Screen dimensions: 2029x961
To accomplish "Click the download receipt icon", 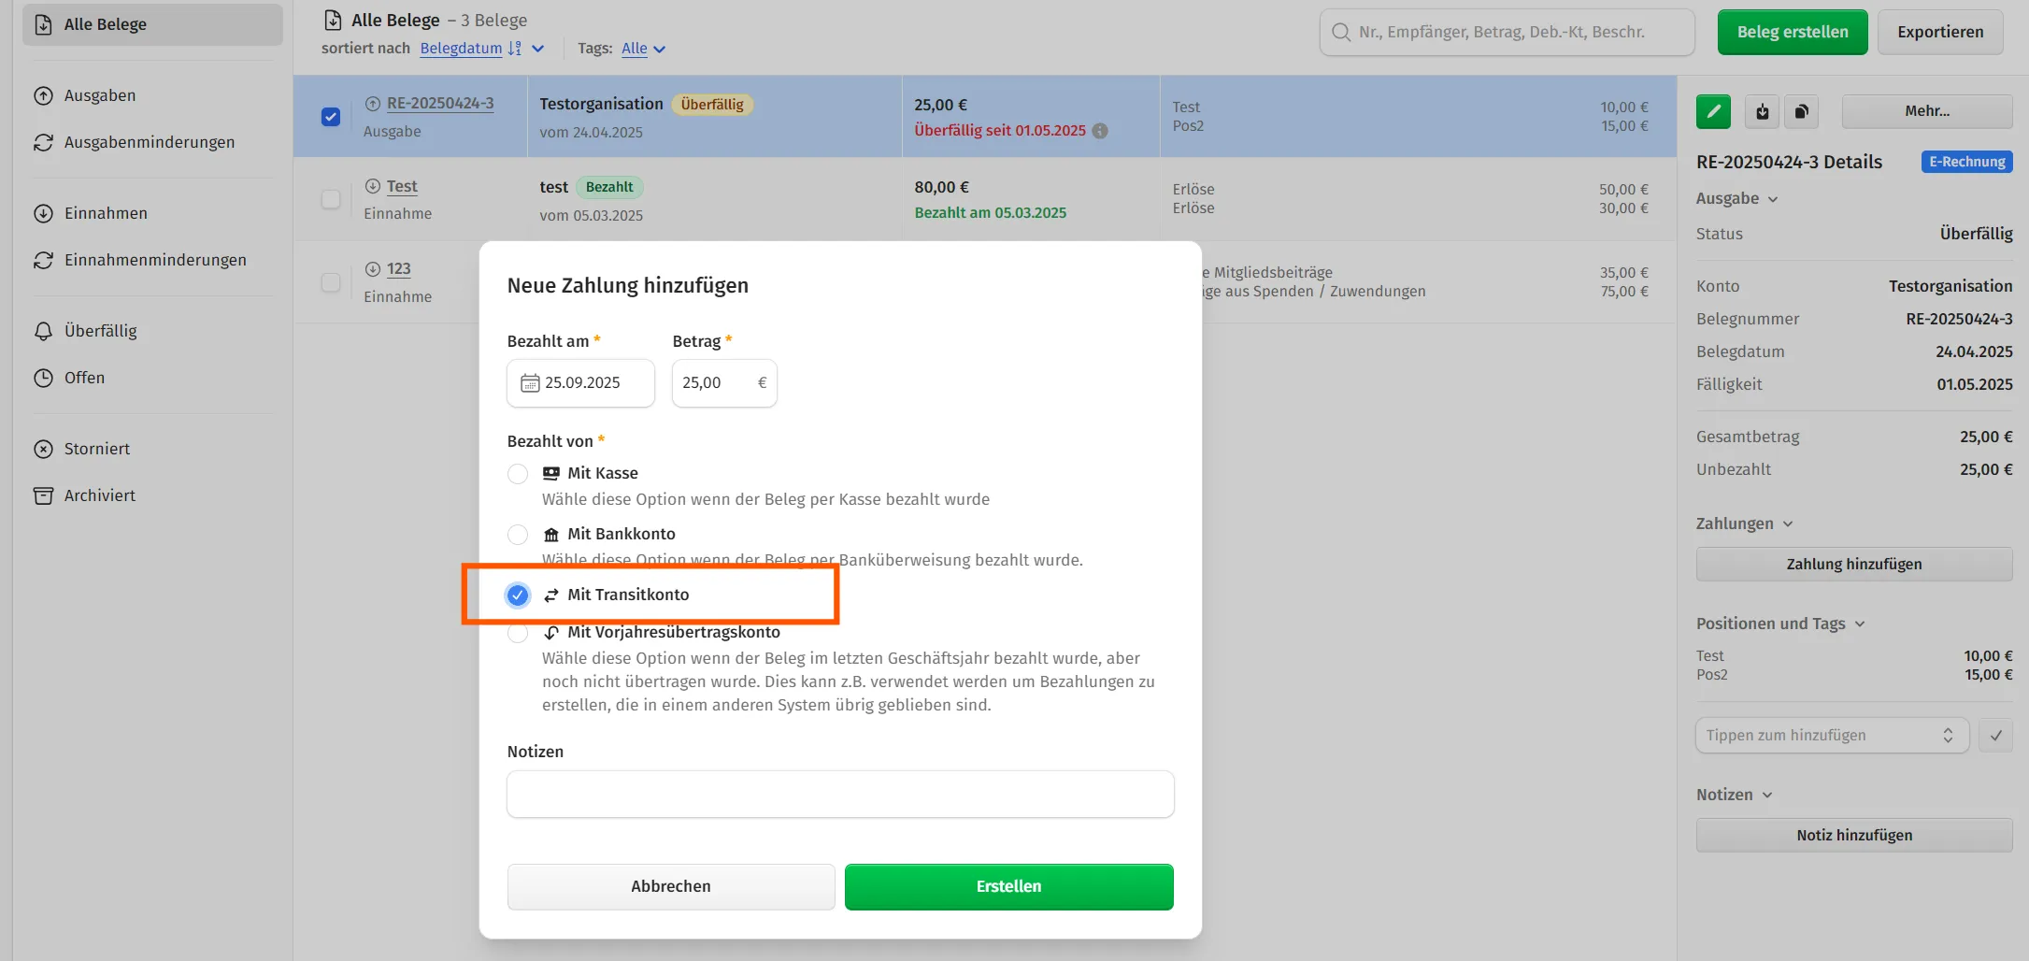I will pyautogui.click(x=1762, y=111).
